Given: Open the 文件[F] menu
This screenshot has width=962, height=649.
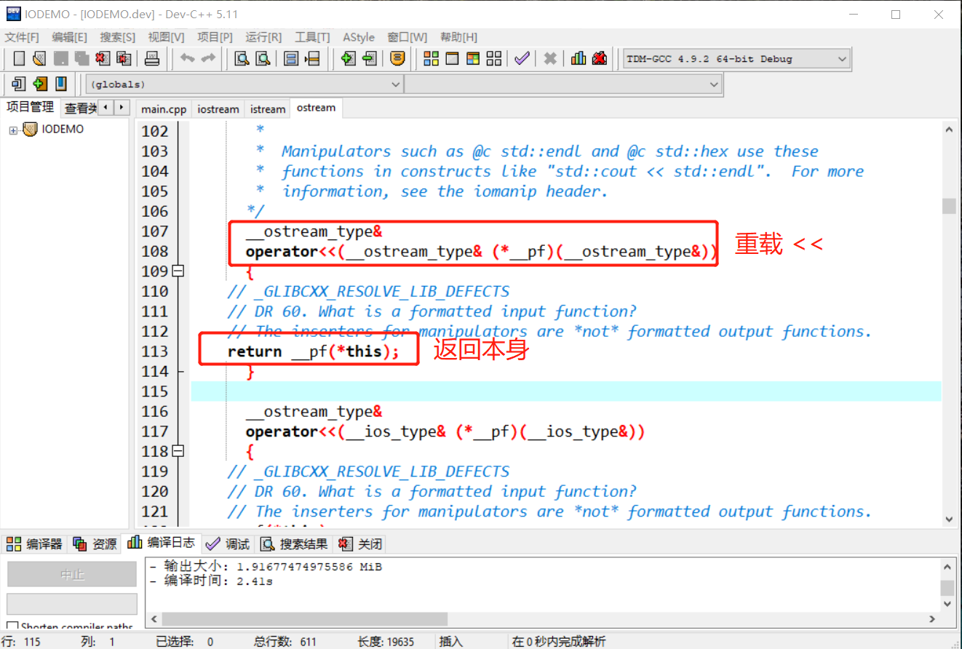Looking at the screenshot, I should coord(23,37).
